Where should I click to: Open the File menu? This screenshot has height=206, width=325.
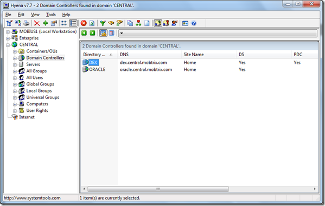tap(8, 15)
